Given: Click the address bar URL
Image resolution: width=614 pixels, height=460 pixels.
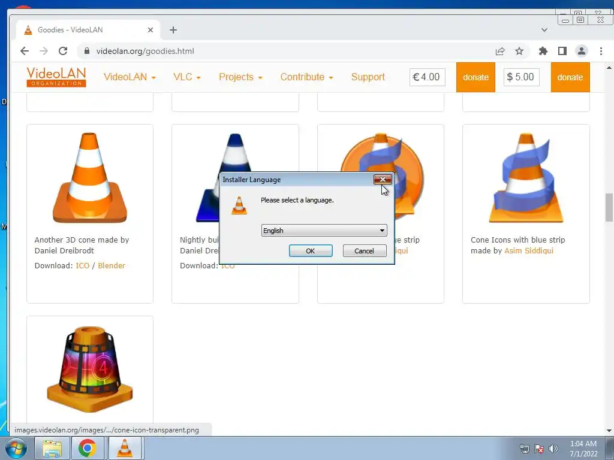Looking at the screenshot, I should click(145, 52).
